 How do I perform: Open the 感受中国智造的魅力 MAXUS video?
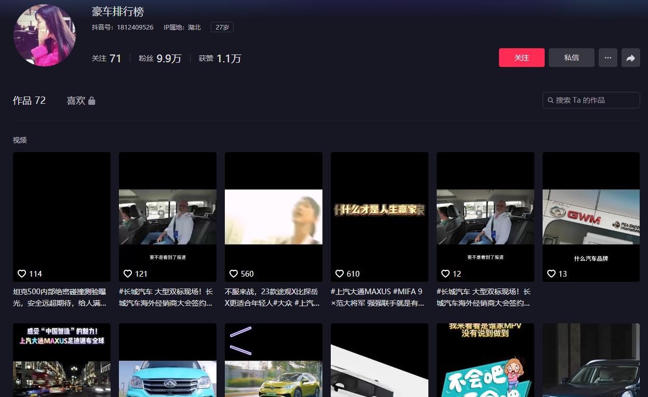coord(62,360)
